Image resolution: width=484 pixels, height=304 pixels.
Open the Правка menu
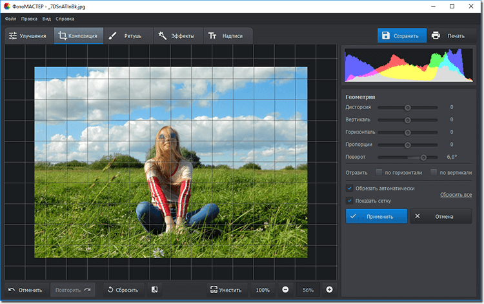[x=29, y=19]
